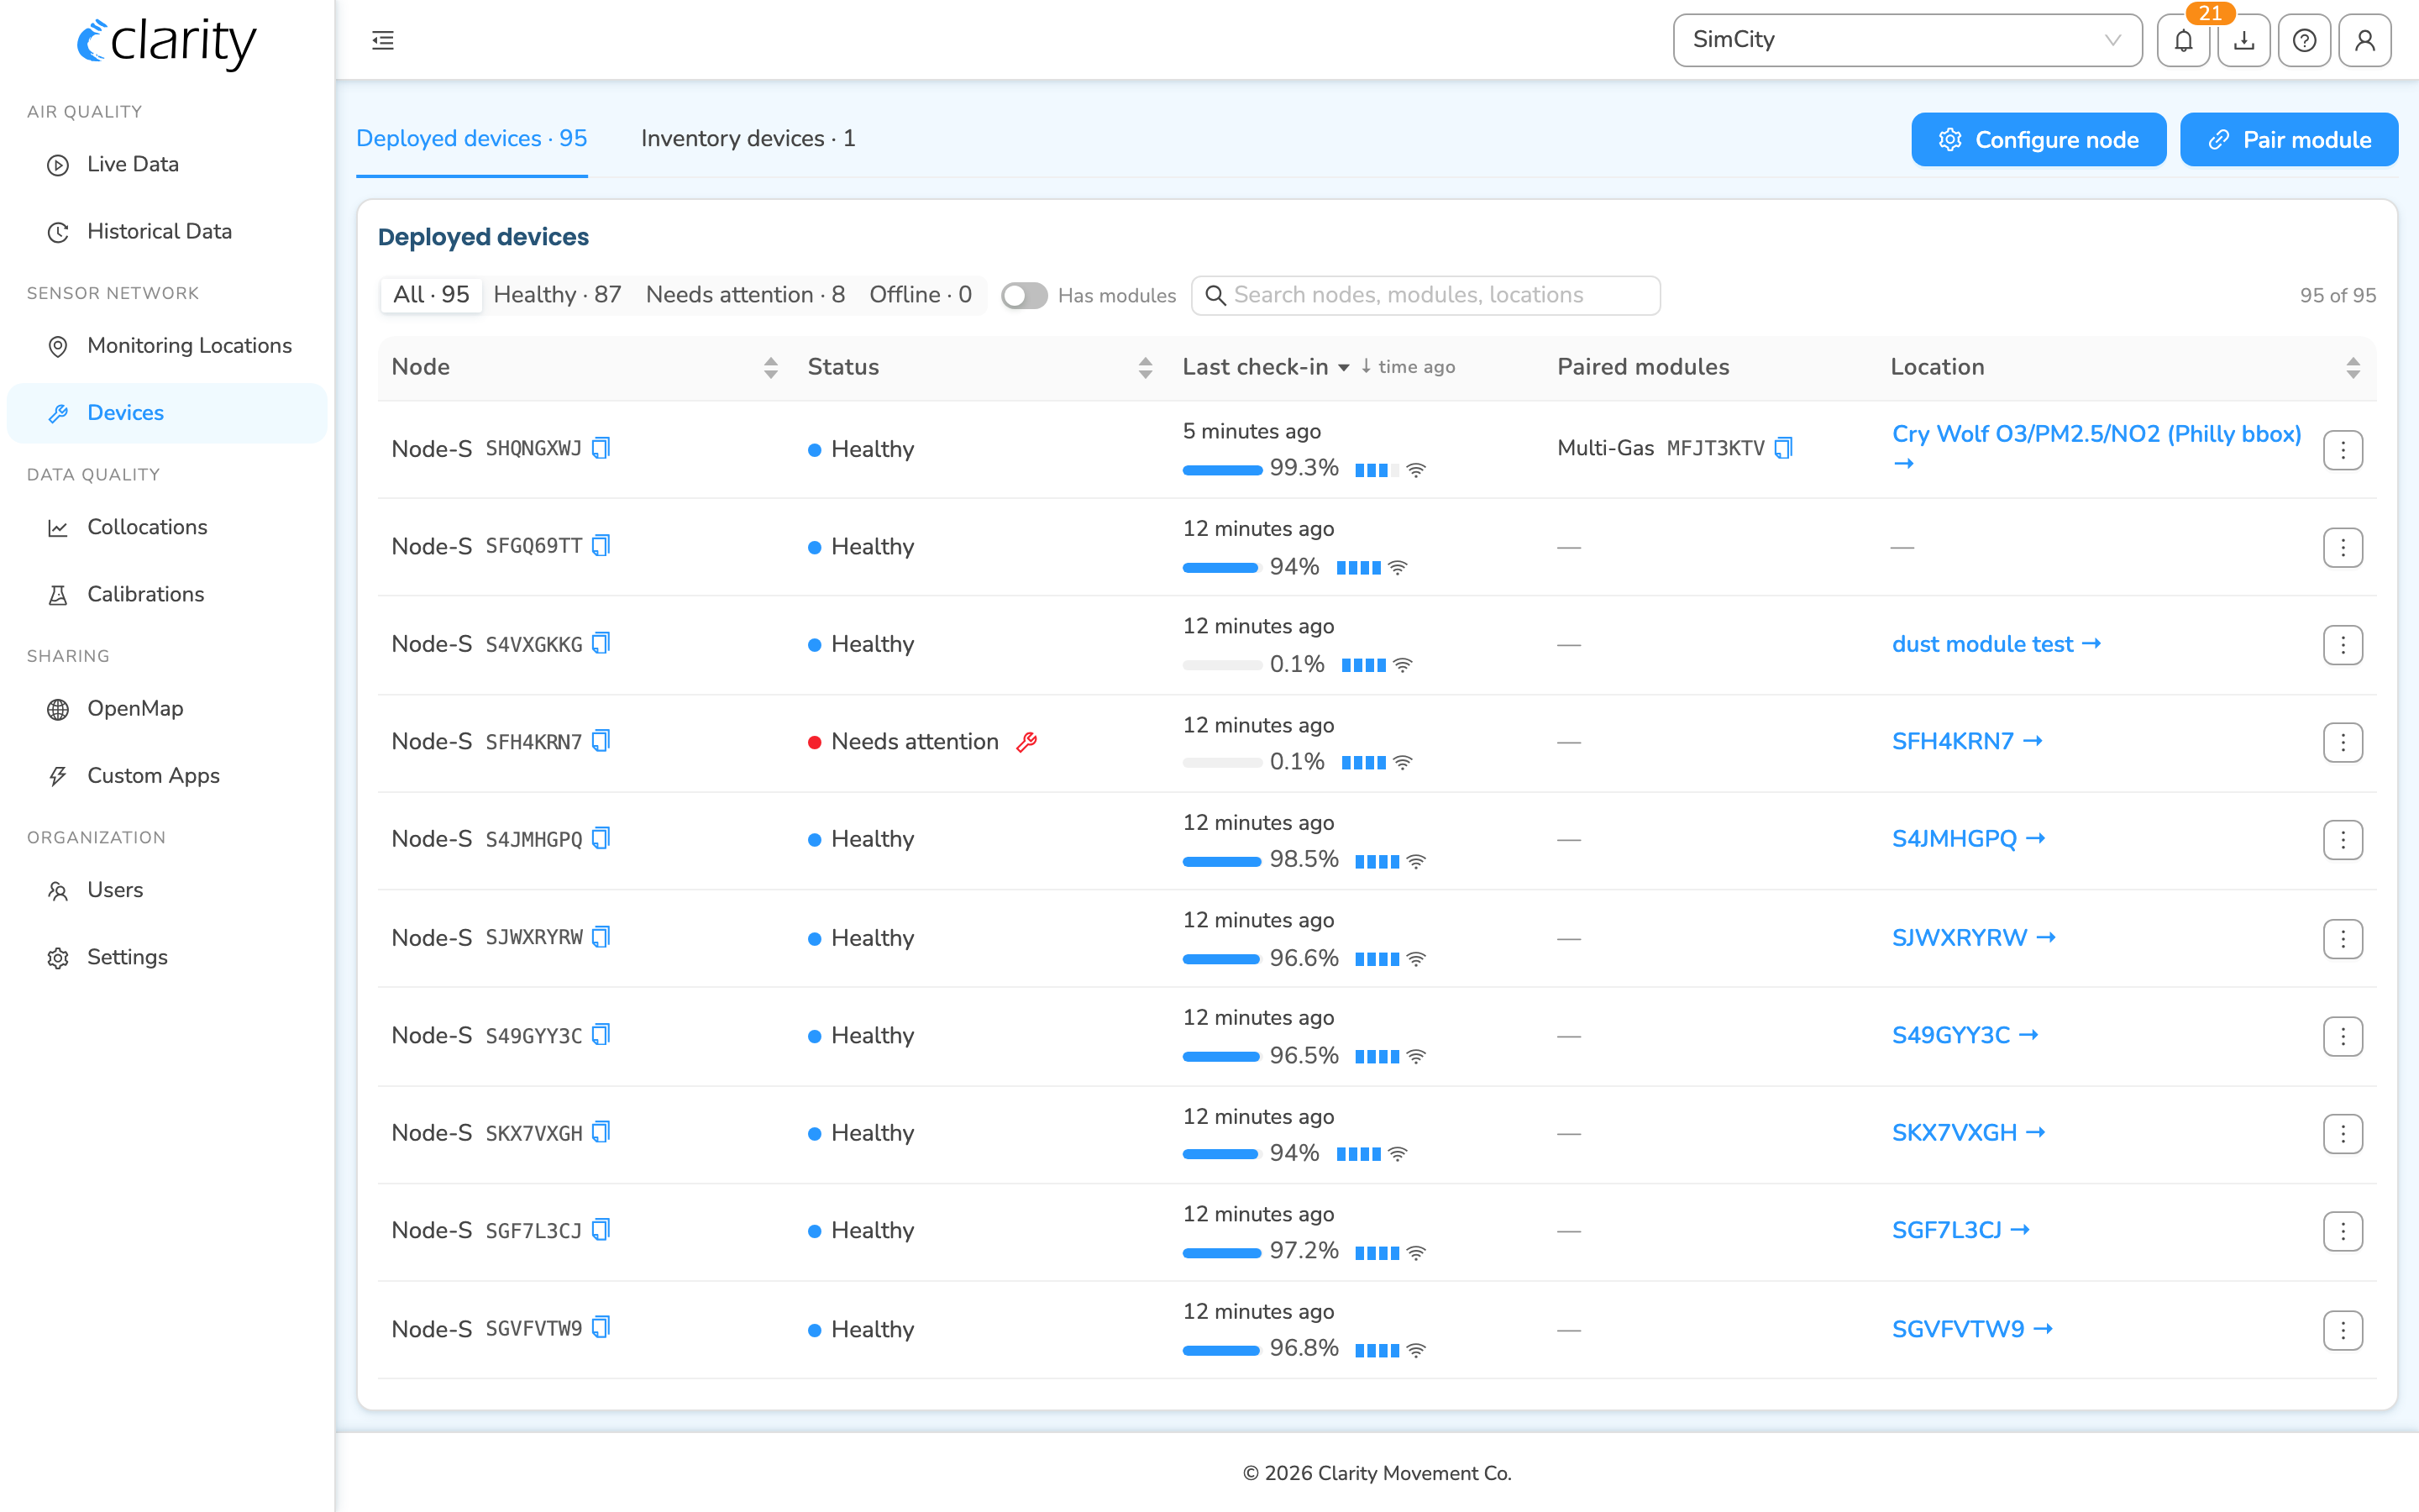The width and height of the screenshot is (2419, 1512).
Task: Open row actions for node S4JMHGPQ
Action: pyautogui.click(x=2342, y=840)
